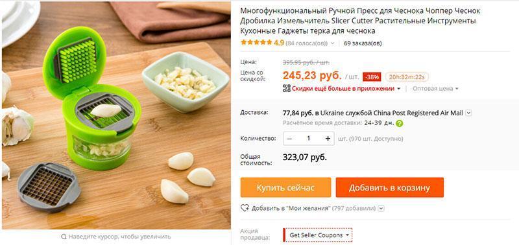Click the -38% discount badge

pyautogui.click(x=372, y=77)
